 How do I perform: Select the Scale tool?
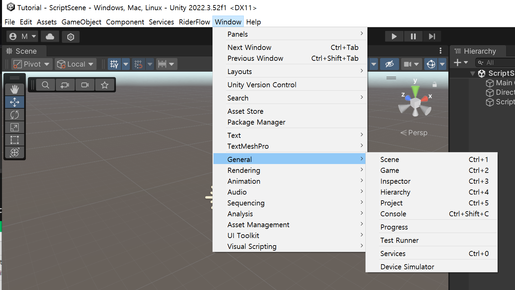[15, 127]
